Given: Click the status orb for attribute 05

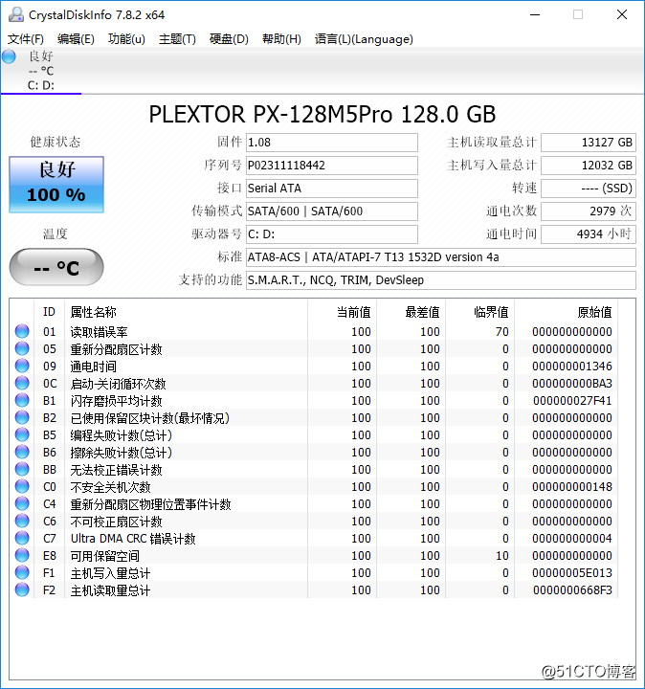Looking at the screenshot, I should (22, 348).
